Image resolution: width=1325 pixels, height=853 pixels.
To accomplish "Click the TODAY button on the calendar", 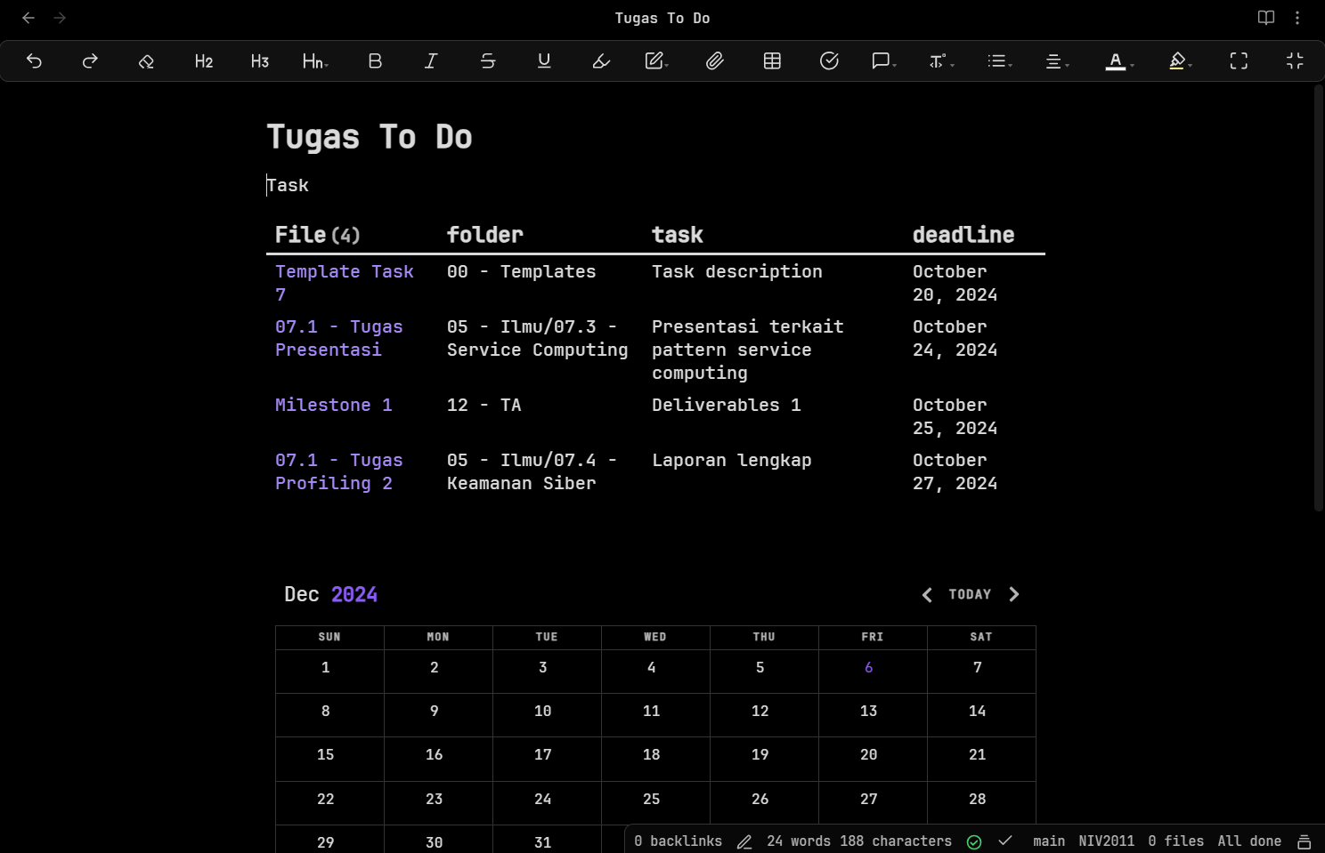I will (x=970, y=594).
